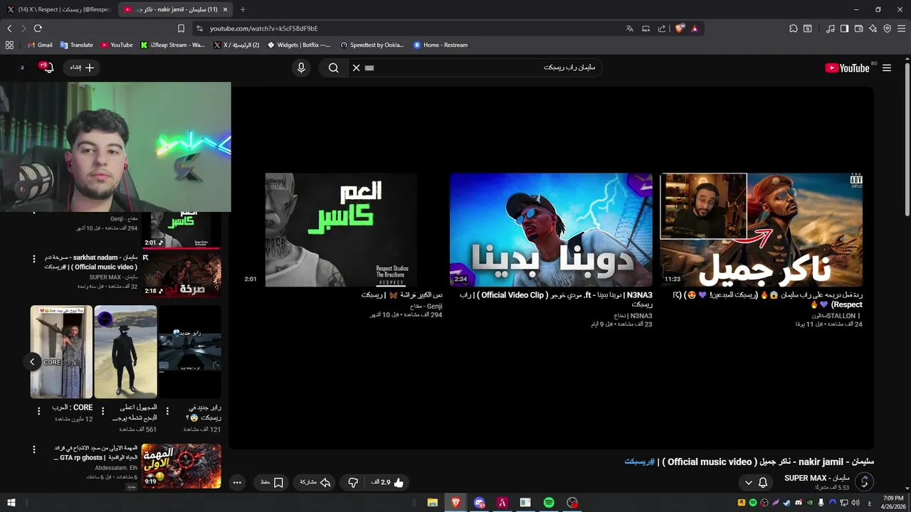The width and height of the screenshot is (911, 512).
Task: Close the nakir jamil YouTube tab
Action: (x=226, y=9)
